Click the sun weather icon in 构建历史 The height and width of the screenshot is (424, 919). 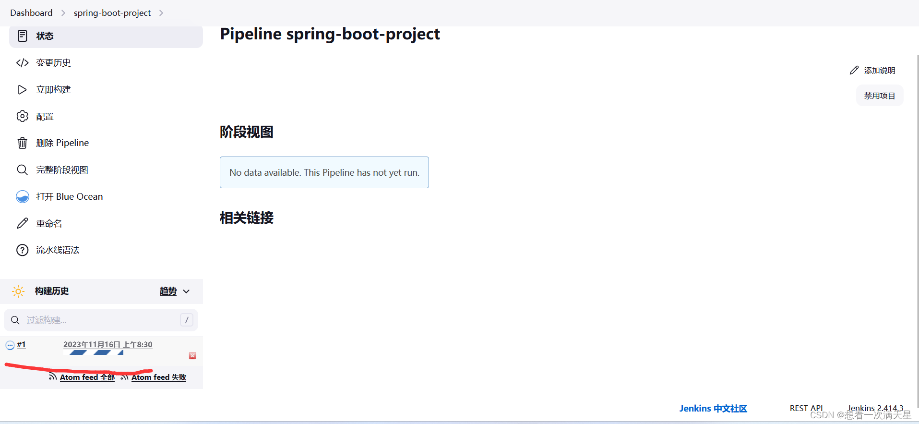18,291
